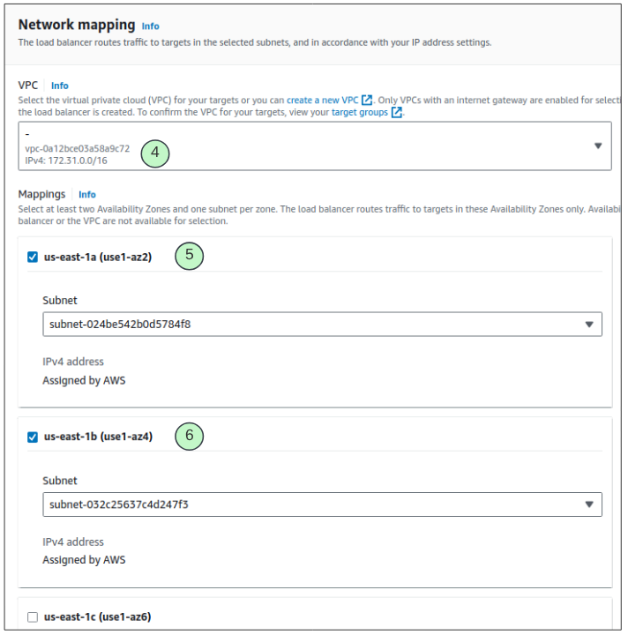Viewport: 628px width, 635px height.
Task: Click the green circled number 6 marker
Action: 190,436
